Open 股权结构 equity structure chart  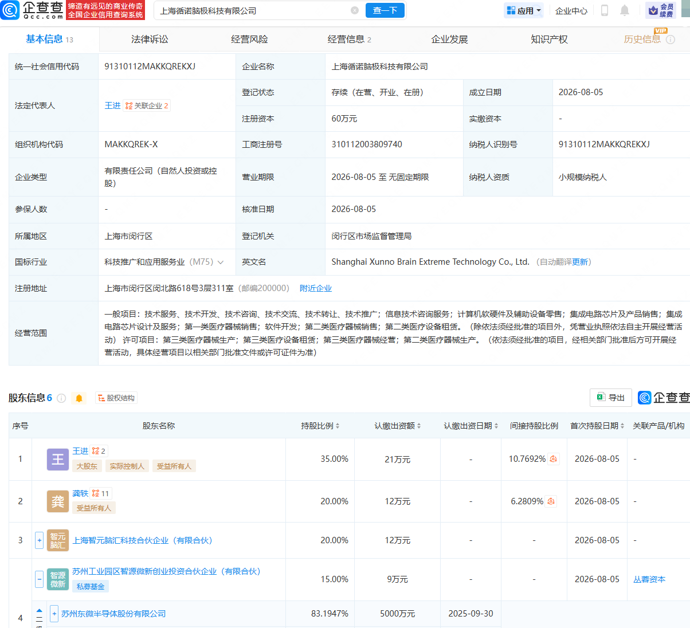pos(116,398)
